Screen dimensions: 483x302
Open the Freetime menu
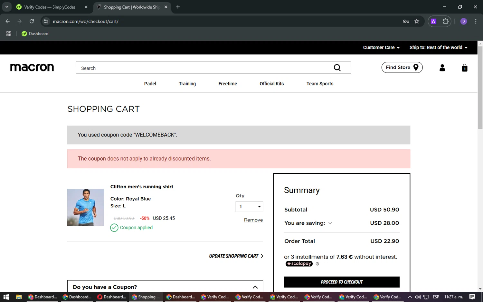[228, 84]
